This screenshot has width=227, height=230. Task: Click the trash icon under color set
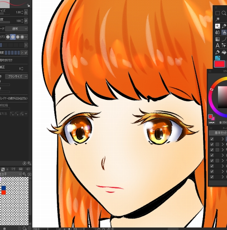(x=29, y=228)
